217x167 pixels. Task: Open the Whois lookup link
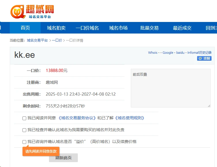[x=153, y=53]
